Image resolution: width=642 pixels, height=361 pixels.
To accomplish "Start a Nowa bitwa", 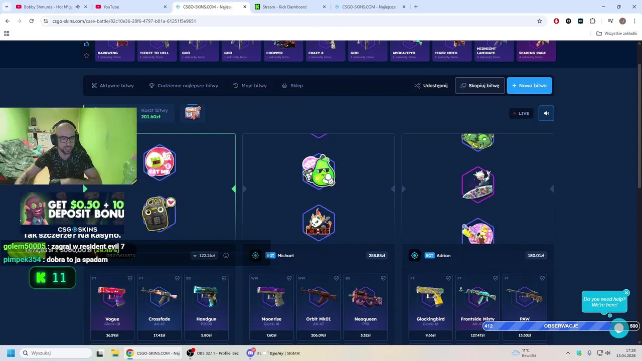I will 529,86.
